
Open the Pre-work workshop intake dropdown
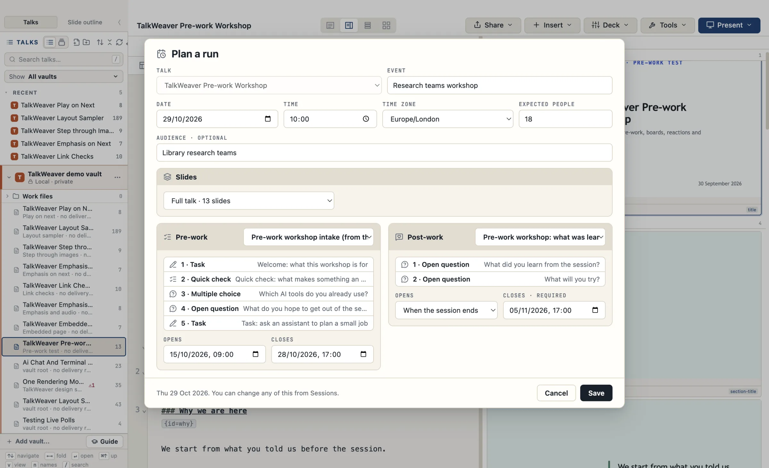coord(309,237)
